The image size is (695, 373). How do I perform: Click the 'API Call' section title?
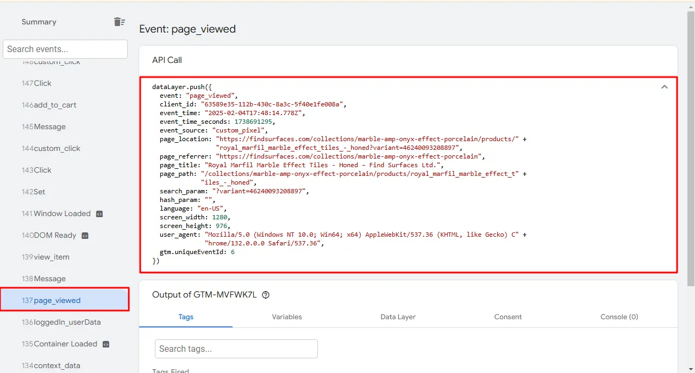pos(167,60)
